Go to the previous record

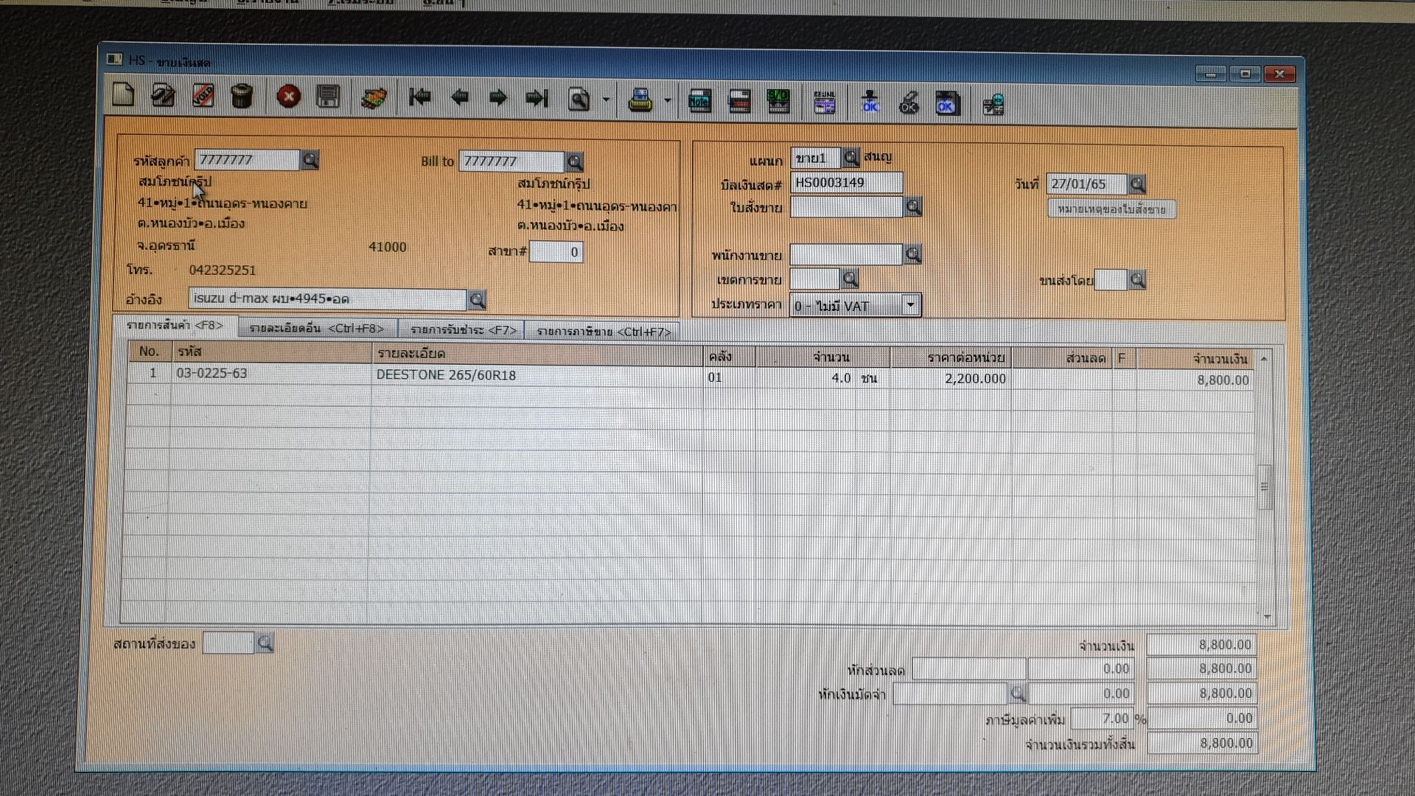(459, 97)
